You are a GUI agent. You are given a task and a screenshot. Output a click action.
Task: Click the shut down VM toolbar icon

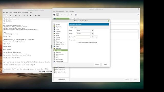point(68,15)
